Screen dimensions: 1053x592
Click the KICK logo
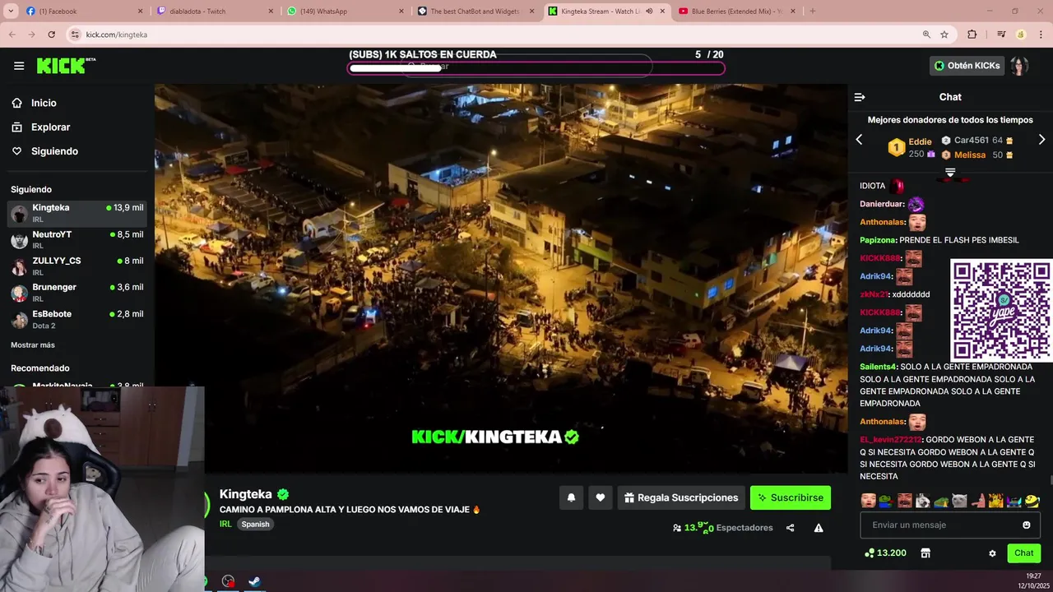66,66
